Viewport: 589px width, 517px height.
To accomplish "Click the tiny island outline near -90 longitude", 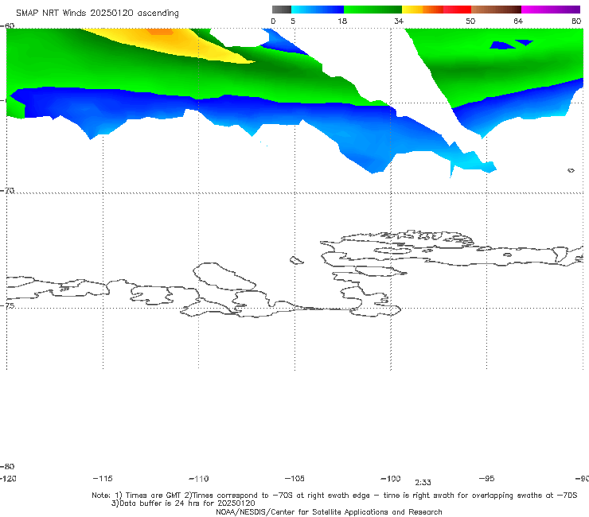I will pyautogui.click(x=571, y=170).
